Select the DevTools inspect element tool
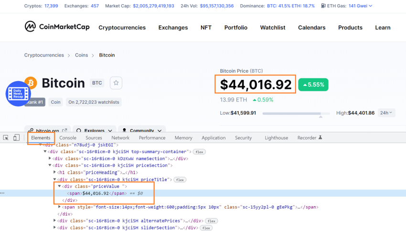 click(6, 138)
